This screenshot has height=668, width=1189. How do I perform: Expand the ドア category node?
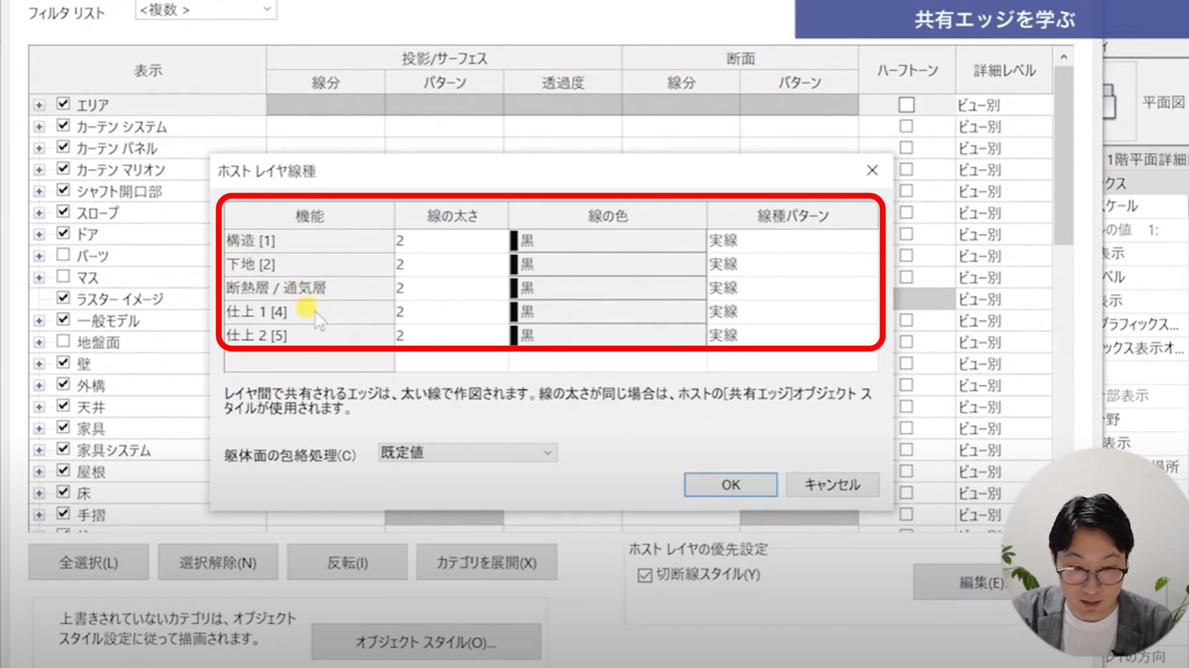[x=39, y=235]
